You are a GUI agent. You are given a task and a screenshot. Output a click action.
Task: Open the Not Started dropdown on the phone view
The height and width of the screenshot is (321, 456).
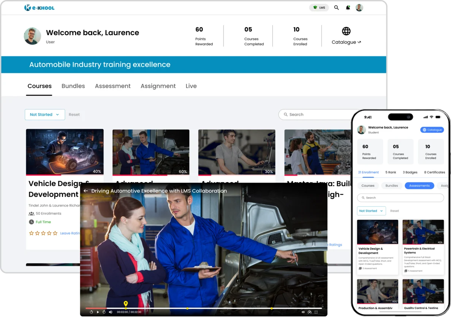coord(371,211)
